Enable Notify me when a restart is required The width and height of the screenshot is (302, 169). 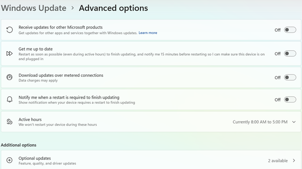tap(290, 100)
